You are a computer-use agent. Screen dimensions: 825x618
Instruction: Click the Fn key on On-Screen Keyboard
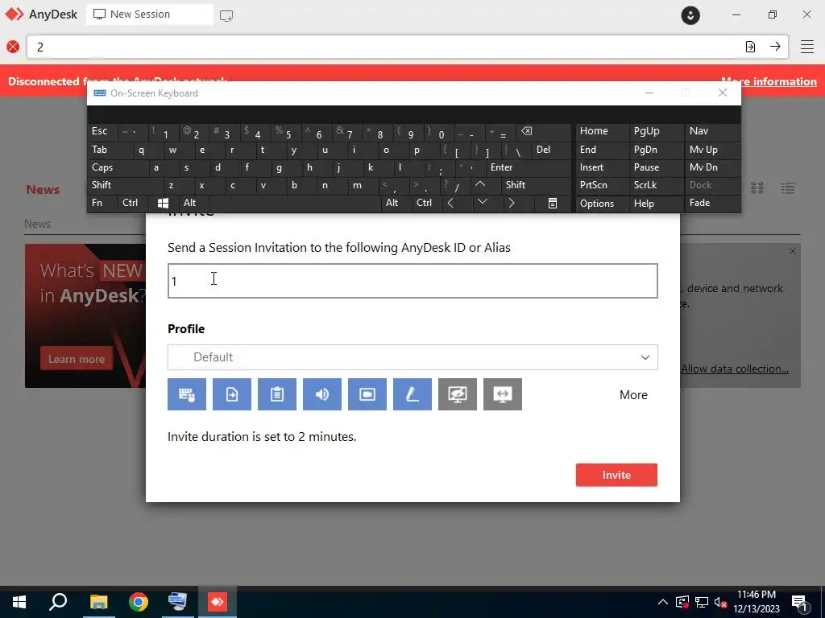click(102, 203)
